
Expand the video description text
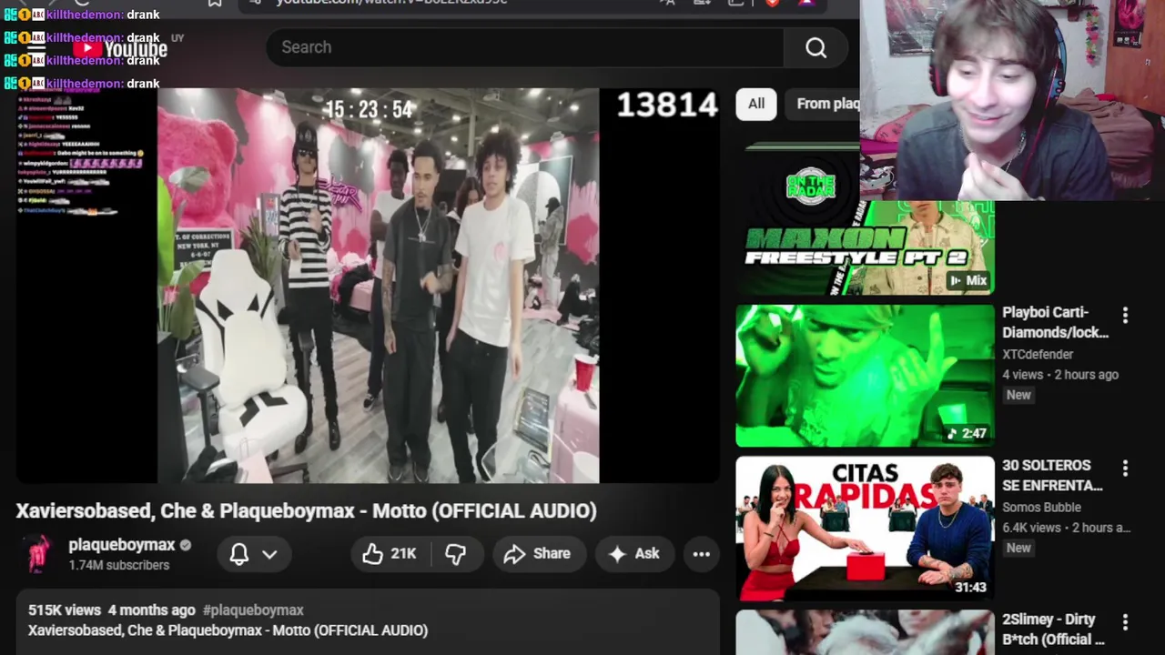click(367, 622)
